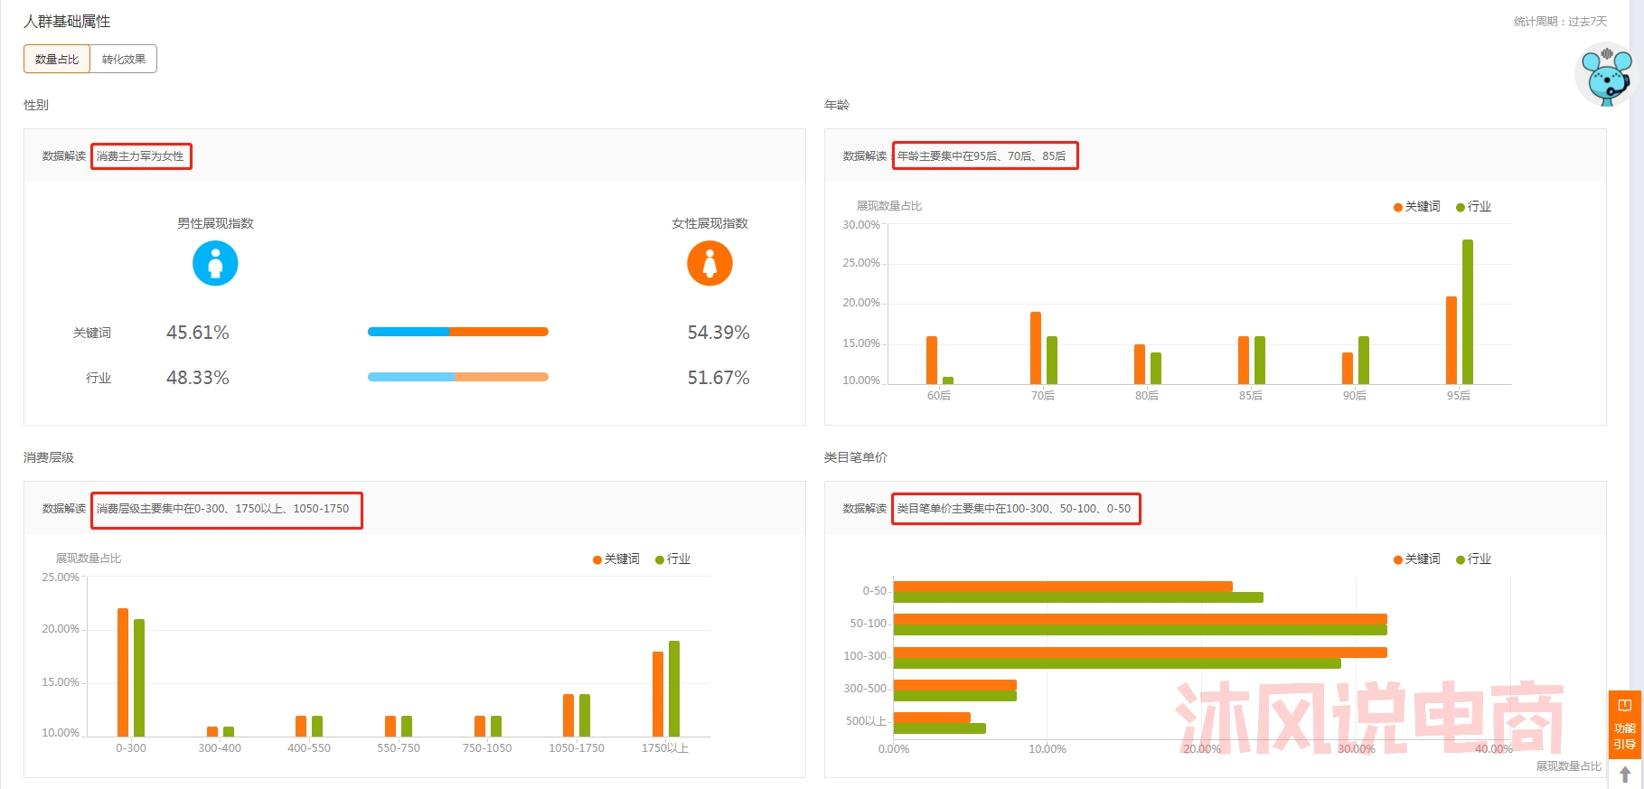Switch to the 转化效果 tab
Image resolution: width=1644 pixels, height=789 pixels.
point(124,59)
